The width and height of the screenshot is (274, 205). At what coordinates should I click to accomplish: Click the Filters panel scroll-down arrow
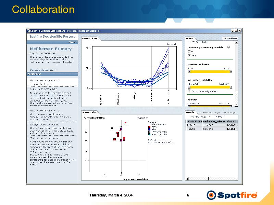(236, 105)
